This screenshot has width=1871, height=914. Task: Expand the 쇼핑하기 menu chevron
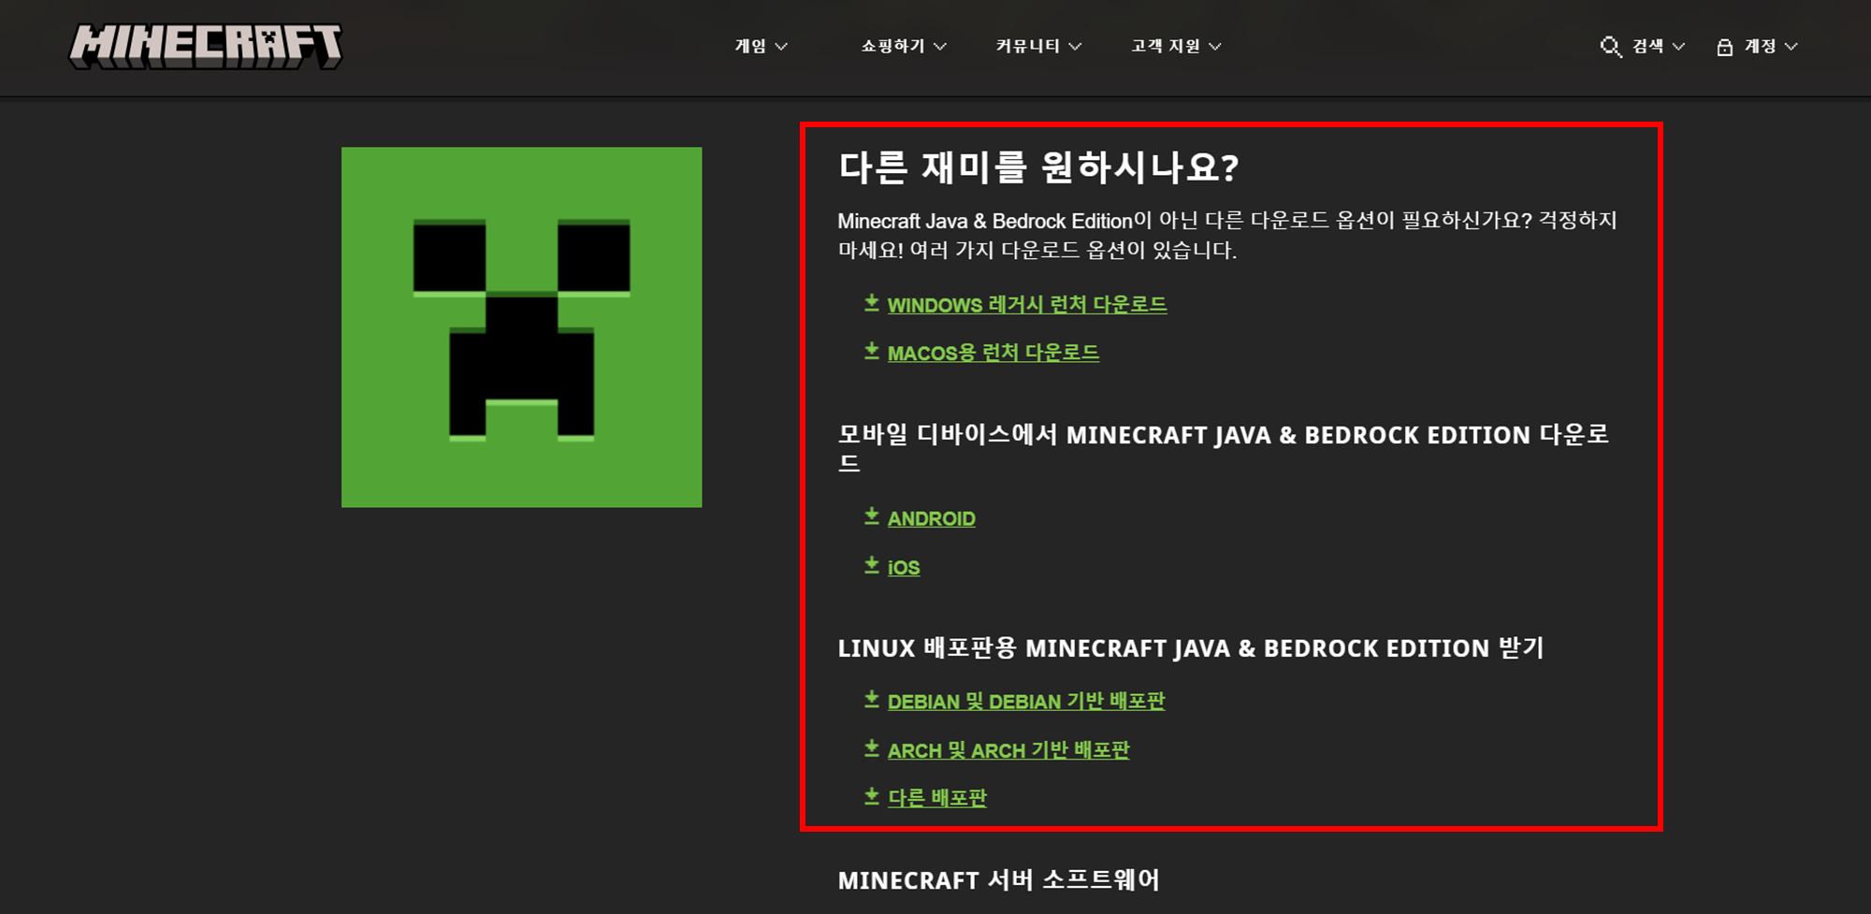pyautogui.click(x=940, y=47)
